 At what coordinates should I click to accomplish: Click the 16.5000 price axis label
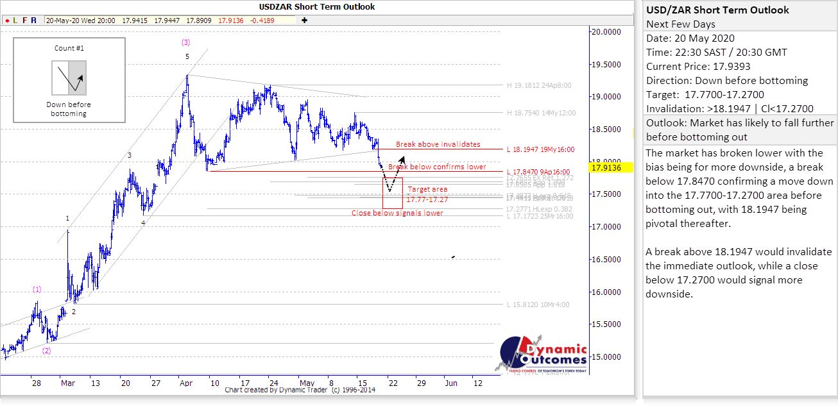pos(606,260)
